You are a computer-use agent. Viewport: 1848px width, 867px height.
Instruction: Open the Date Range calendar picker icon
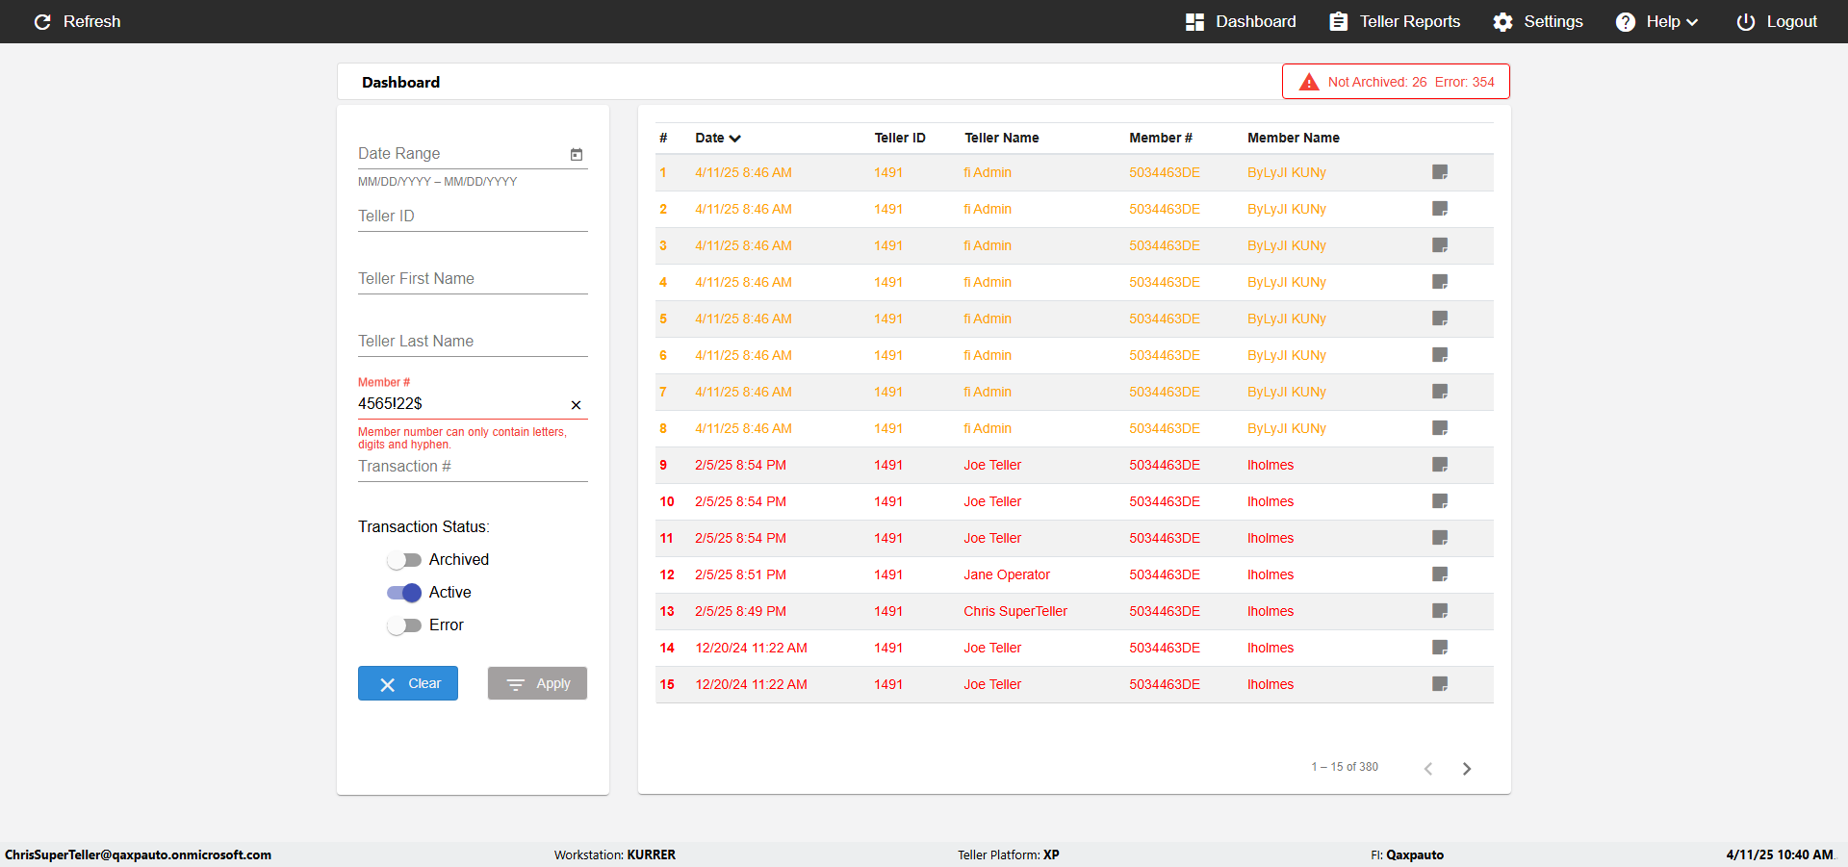[x=577, y=154]
